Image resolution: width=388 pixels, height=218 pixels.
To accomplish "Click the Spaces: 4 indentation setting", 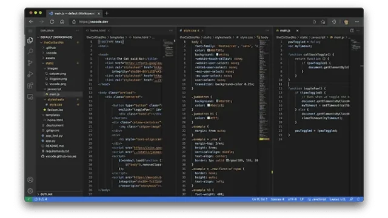I will pyautogui.click(x=278, y=199).
